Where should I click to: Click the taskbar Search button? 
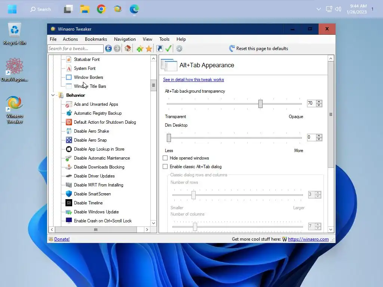coord(40,9)
